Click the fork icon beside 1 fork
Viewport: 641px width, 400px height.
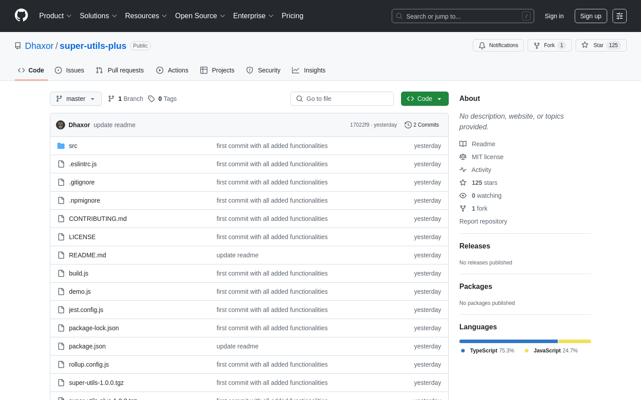463,208
